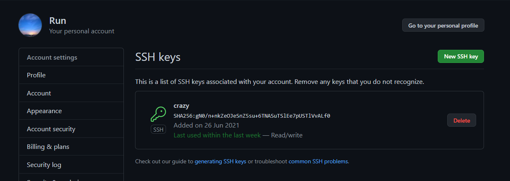Viewport: 510px width, 181px height.
Task: Open the generating SSH keys guide link
Action: coord(221,161)
